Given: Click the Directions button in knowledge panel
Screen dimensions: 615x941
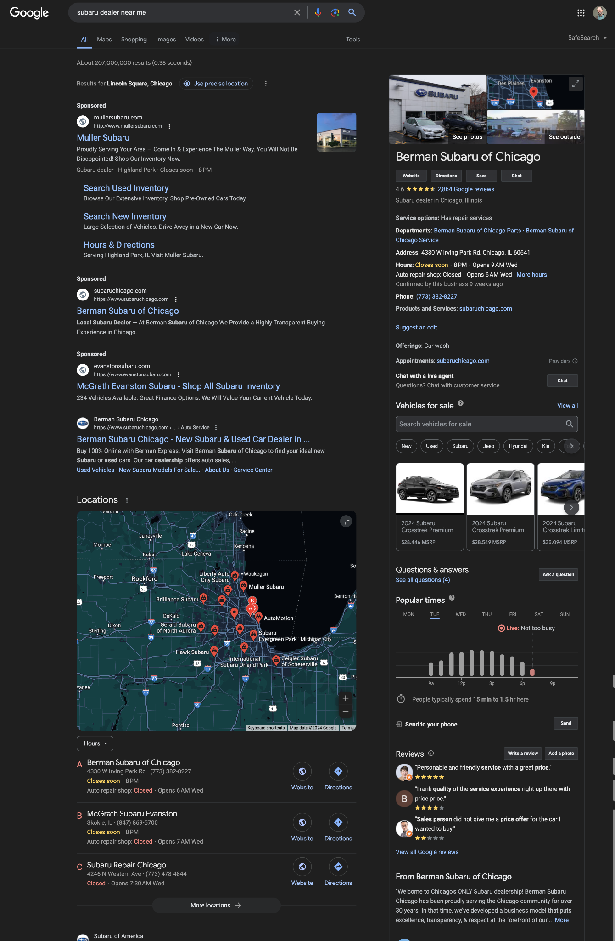Looking at the screenshot, I should tap(446, 176).
